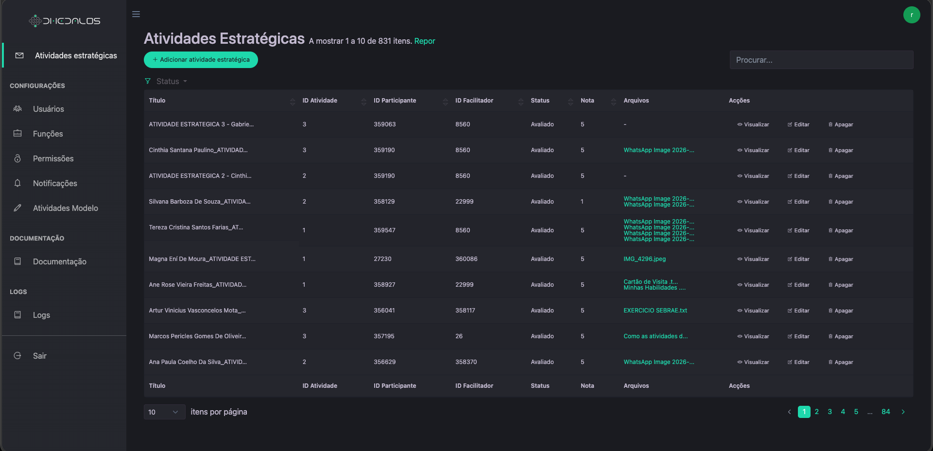Open Documentação in the sidebar
The height and width of the screenshot is (451, 933).
coord(59,261)
